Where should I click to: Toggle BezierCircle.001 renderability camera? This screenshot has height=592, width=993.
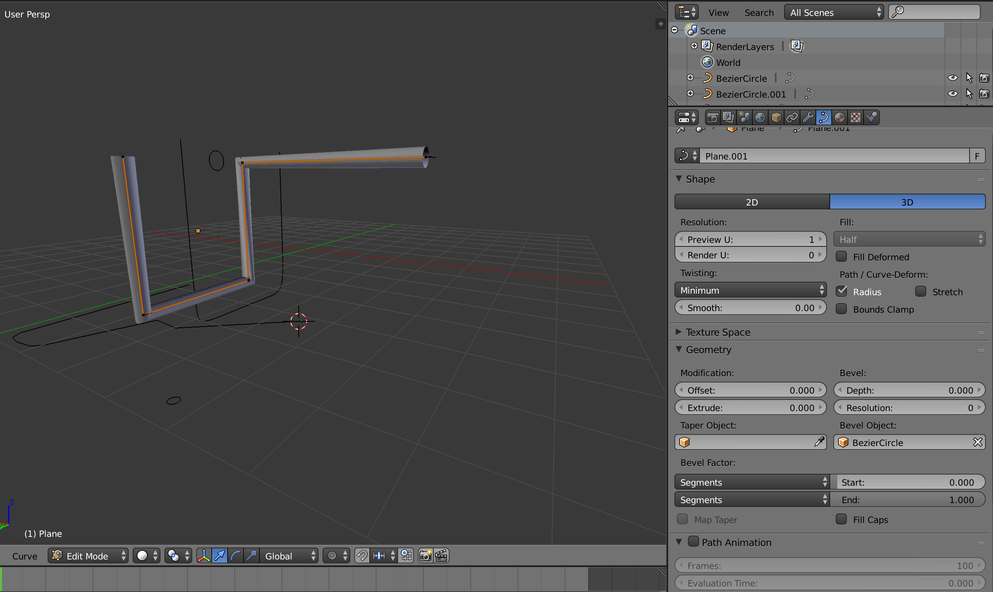coord(984,94)
